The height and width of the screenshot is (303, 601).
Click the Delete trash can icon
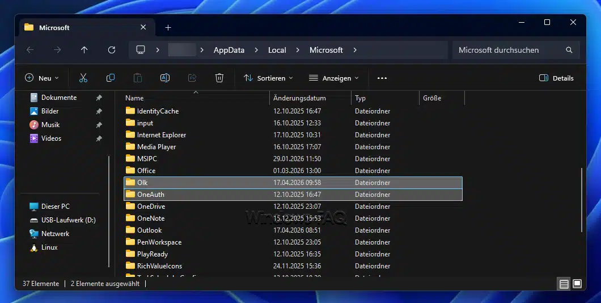(219, 78)
